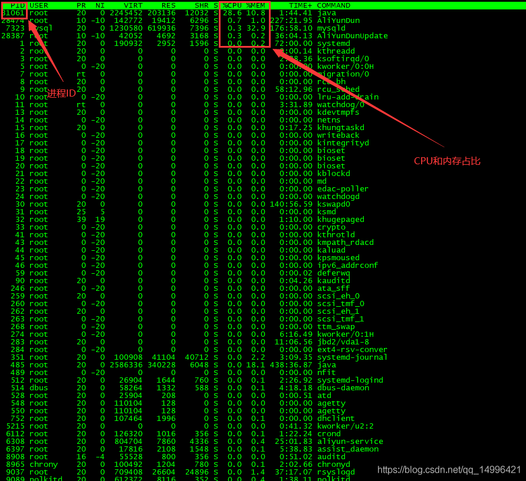Click the rcu_sched command name
The image size is (526, 481).
[x=338, y=89]
